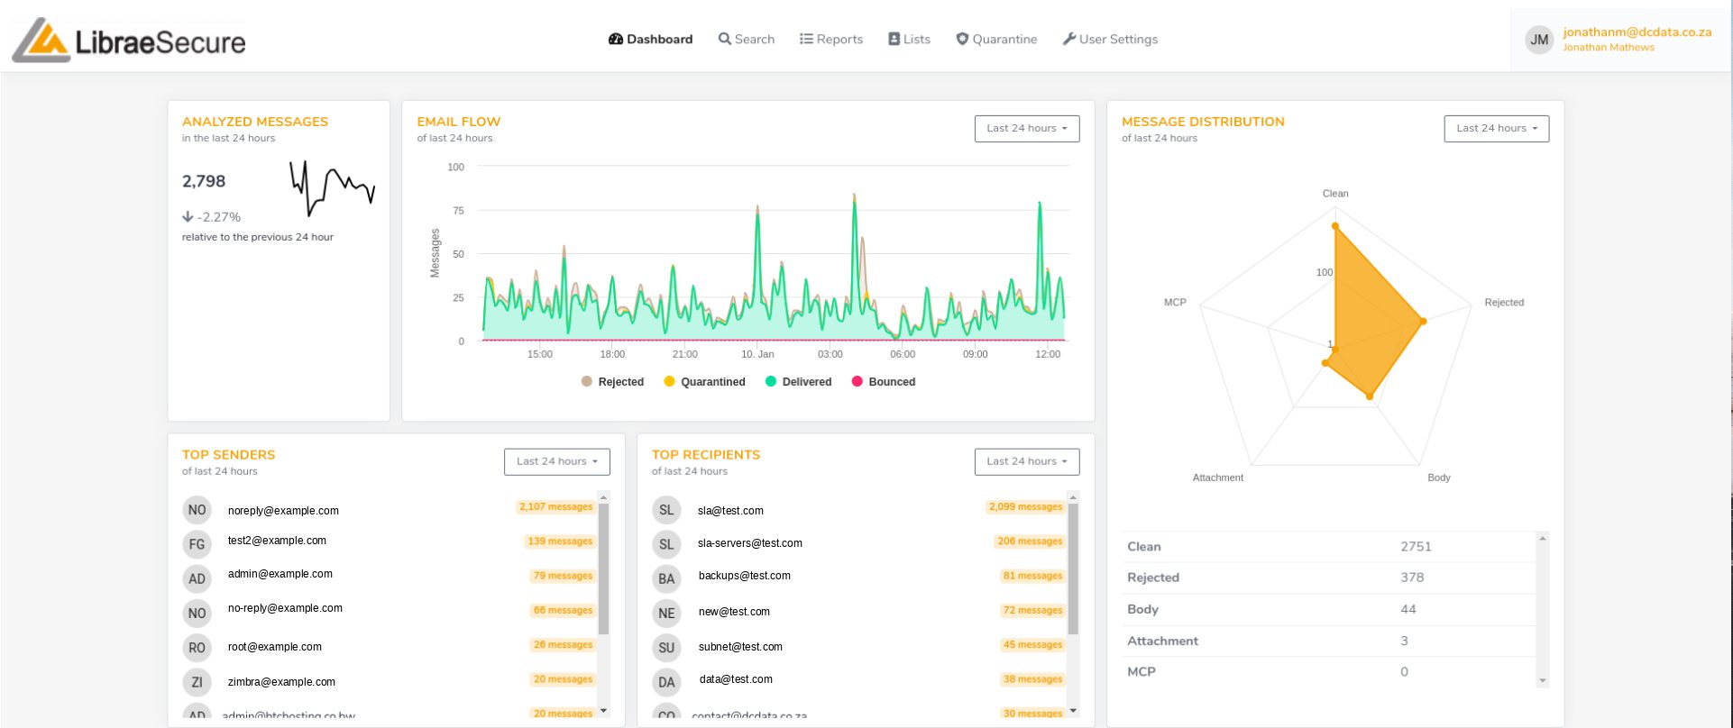The image size is (1733, 728).
Task: Click the NO avatar beside noreply@example.com
Action: tap(197, 510)
